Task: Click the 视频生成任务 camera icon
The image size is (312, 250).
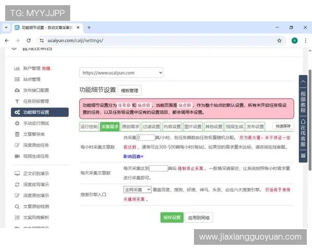Action: pos(17,156)
